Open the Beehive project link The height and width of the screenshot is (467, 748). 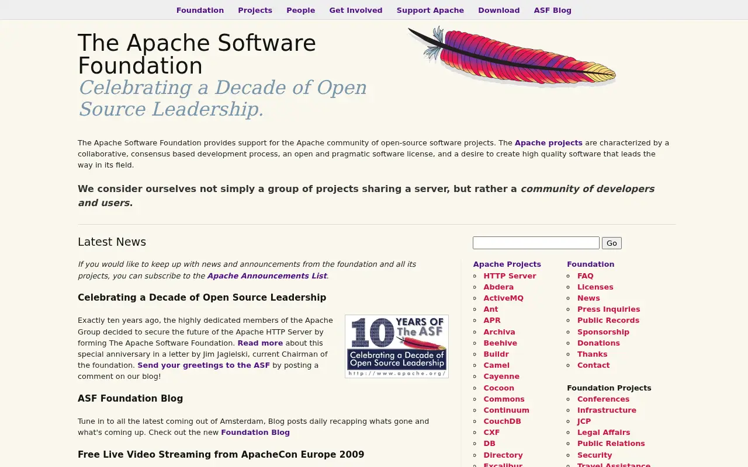click(500, 343)
